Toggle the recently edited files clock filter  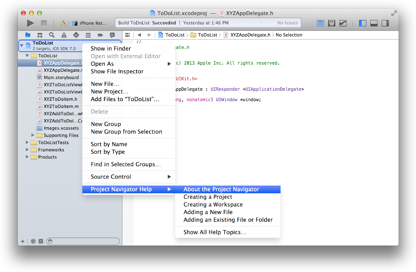tap(33, 241)
